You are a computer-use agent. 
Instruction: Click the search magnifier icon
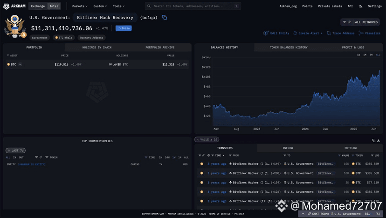[x=149, y=6]
